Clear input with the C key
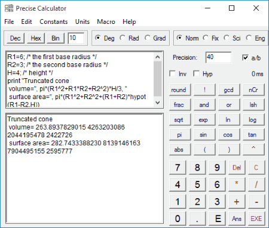Screen dimensions: 269x228 [x=256, y=168]
